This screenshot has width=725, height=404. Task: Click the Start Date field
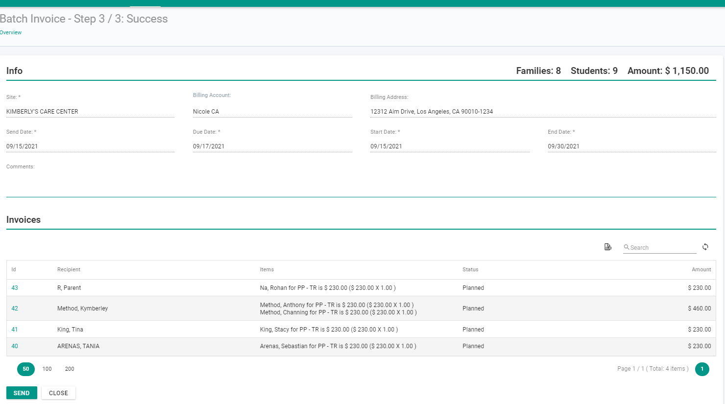click(x=450, y=146)
